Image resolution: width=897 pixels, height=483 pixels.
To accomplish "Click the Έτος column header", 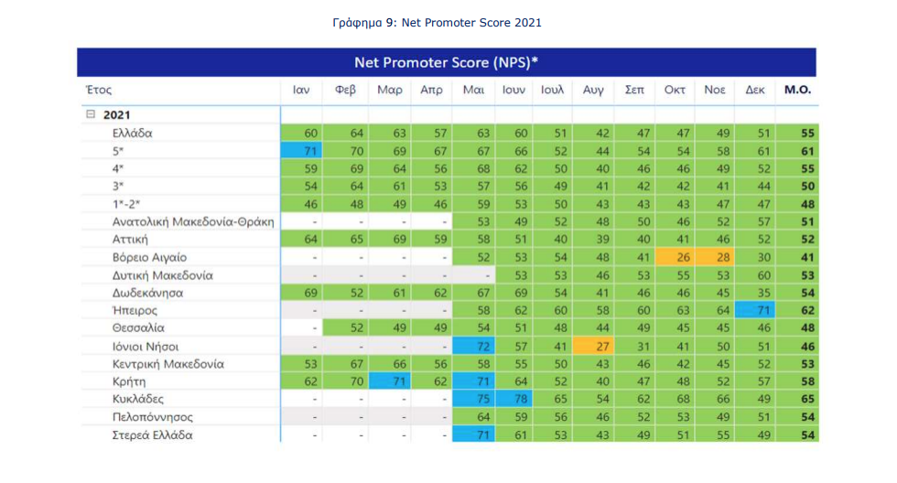I will [98, 91].
